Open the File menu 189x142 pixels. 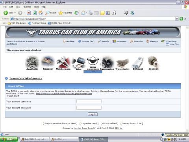[5, 7]
